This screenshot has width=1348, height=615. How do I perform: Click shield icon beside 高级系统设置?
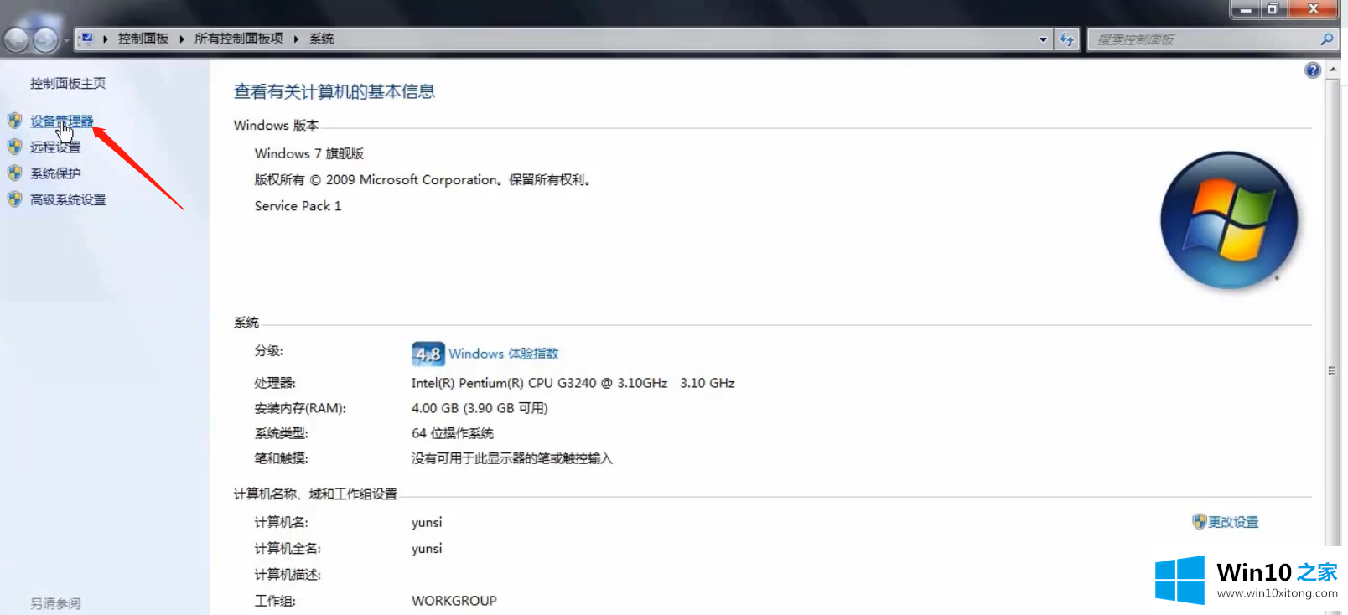14,199
